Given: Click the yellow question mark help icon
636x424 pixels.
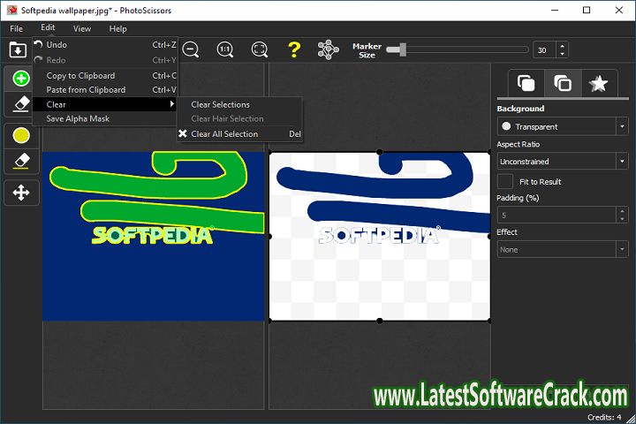Looking at the screenshot, I should 294,50.
